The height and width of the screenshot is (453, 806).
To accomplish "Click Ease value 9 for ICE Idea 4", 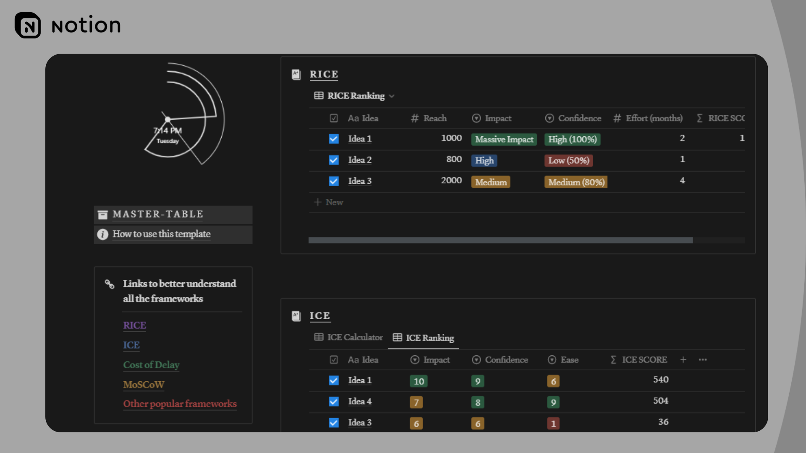I will pos(553,403).
